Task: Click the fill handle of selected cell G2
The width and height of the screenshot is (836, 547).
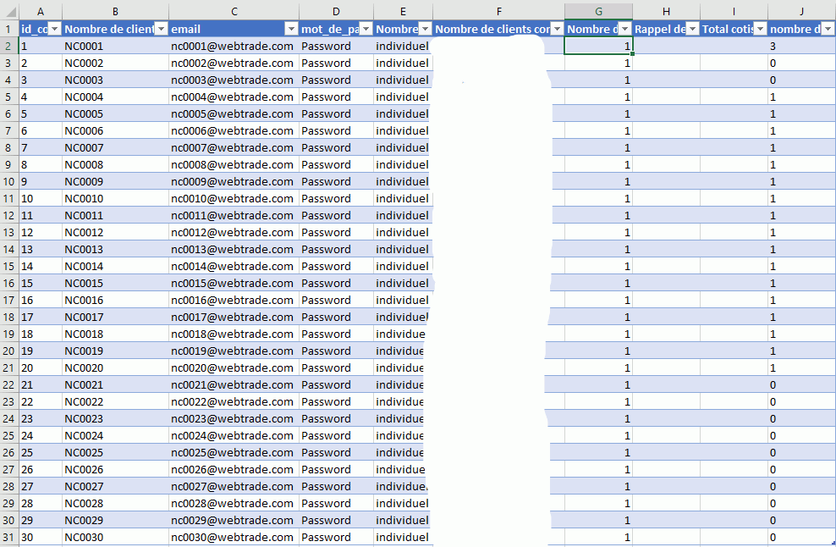Action: pyautogui.click(x=632, y=54)
